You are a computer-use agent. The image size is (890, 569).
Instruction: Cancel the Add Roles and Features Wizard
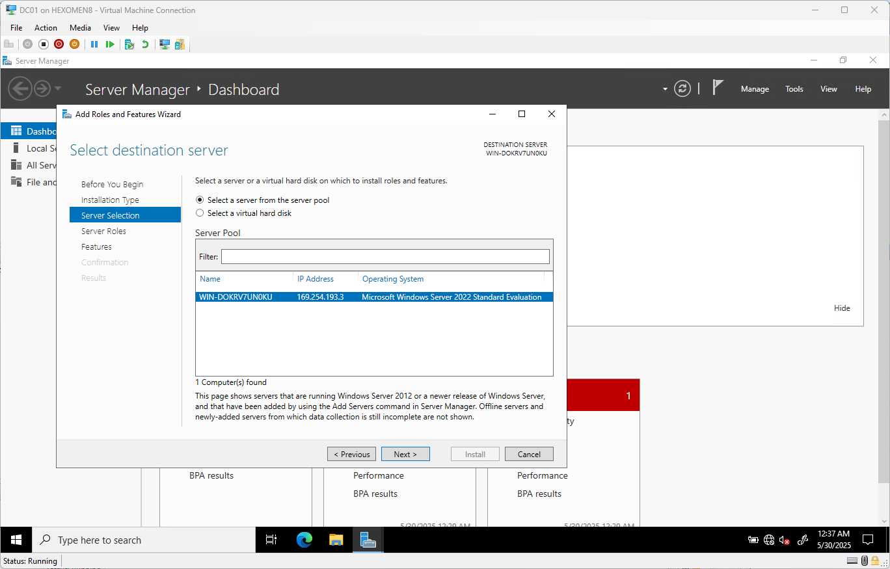(529, 454)
